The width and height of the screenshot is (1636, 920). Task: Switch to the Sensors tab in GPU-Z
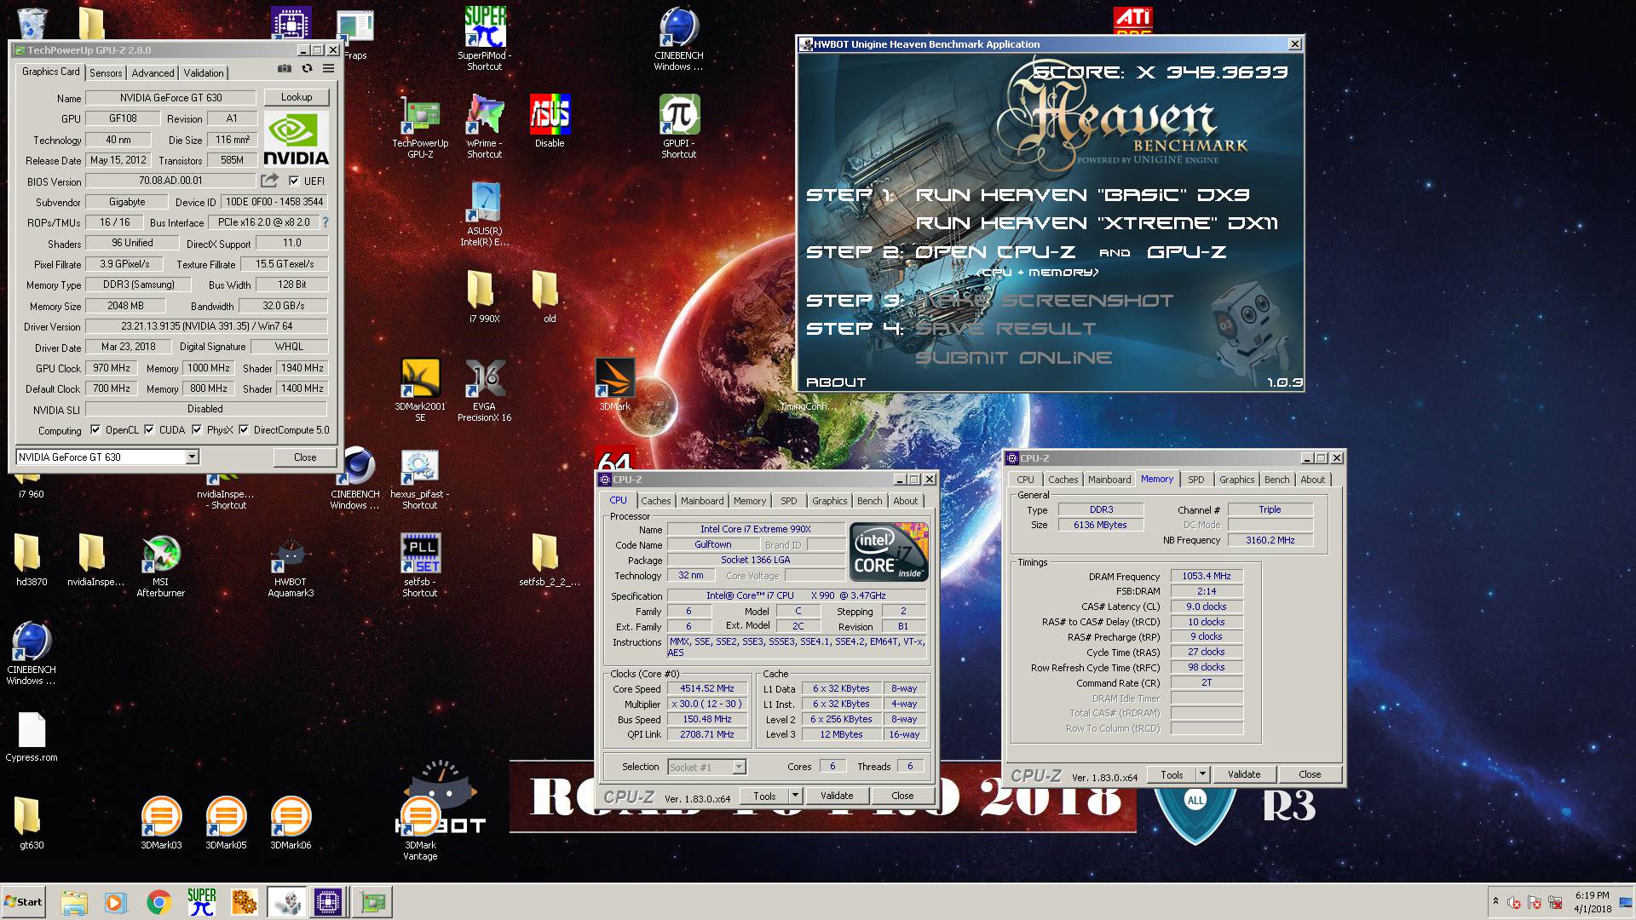coord(106,73)
